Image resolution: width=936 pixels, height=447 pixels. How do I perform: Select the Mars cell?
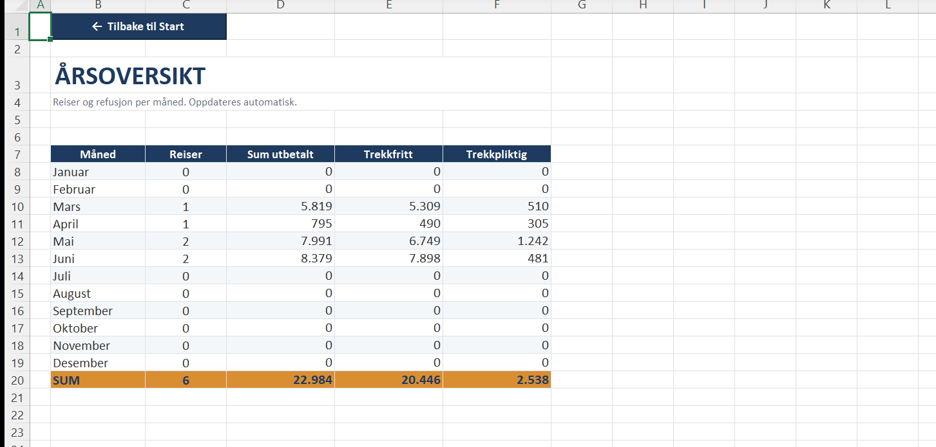(x=98, y=206)
